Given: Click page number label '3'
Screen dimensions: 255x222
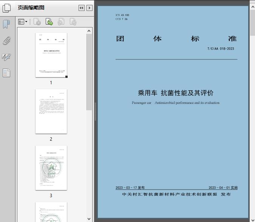Looking at the screenshot, I should click(51, 196).
